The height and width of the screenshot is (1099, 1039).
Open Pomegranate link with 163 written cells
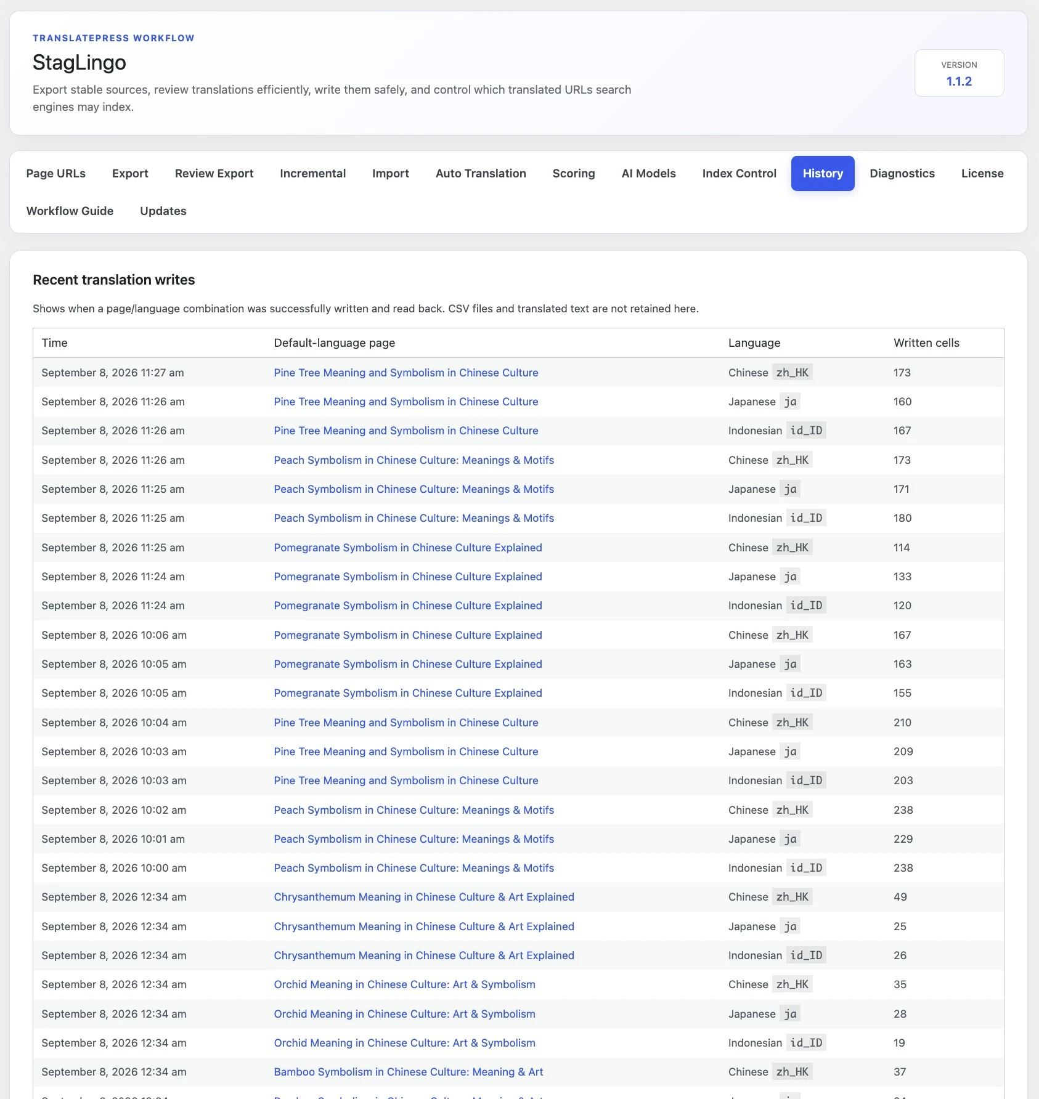[408, 664]
